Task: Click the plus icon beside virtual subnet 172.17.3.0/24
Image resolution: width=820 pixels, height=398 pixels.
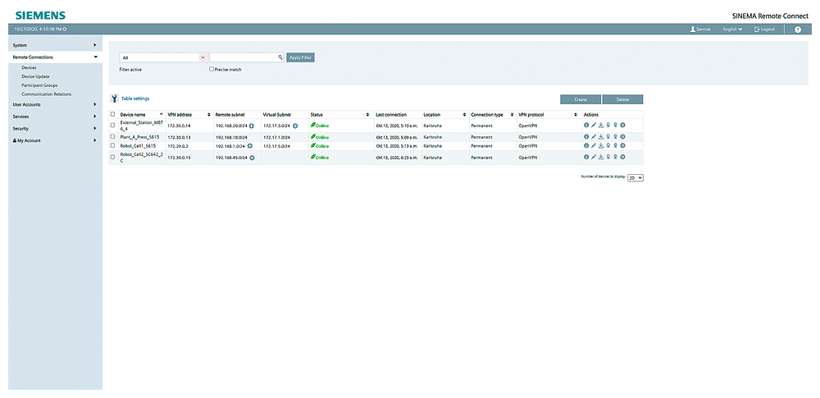Action: click(x=295, y=126)
